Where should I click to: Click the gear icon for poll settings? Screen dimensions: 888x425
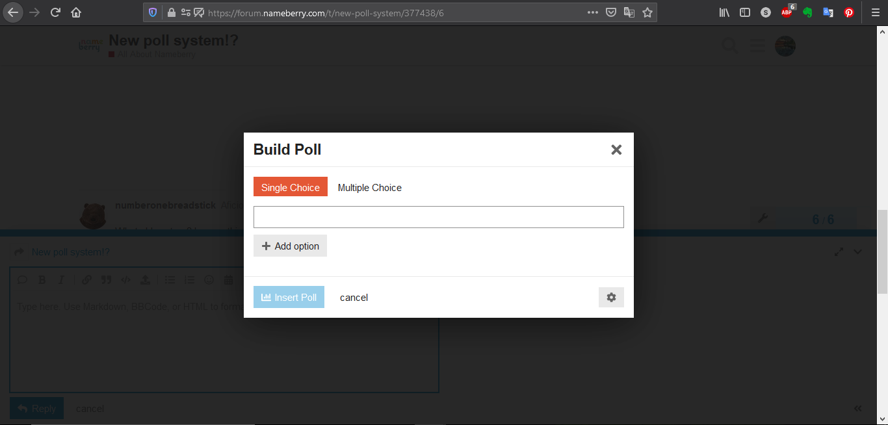click(611, 298)
